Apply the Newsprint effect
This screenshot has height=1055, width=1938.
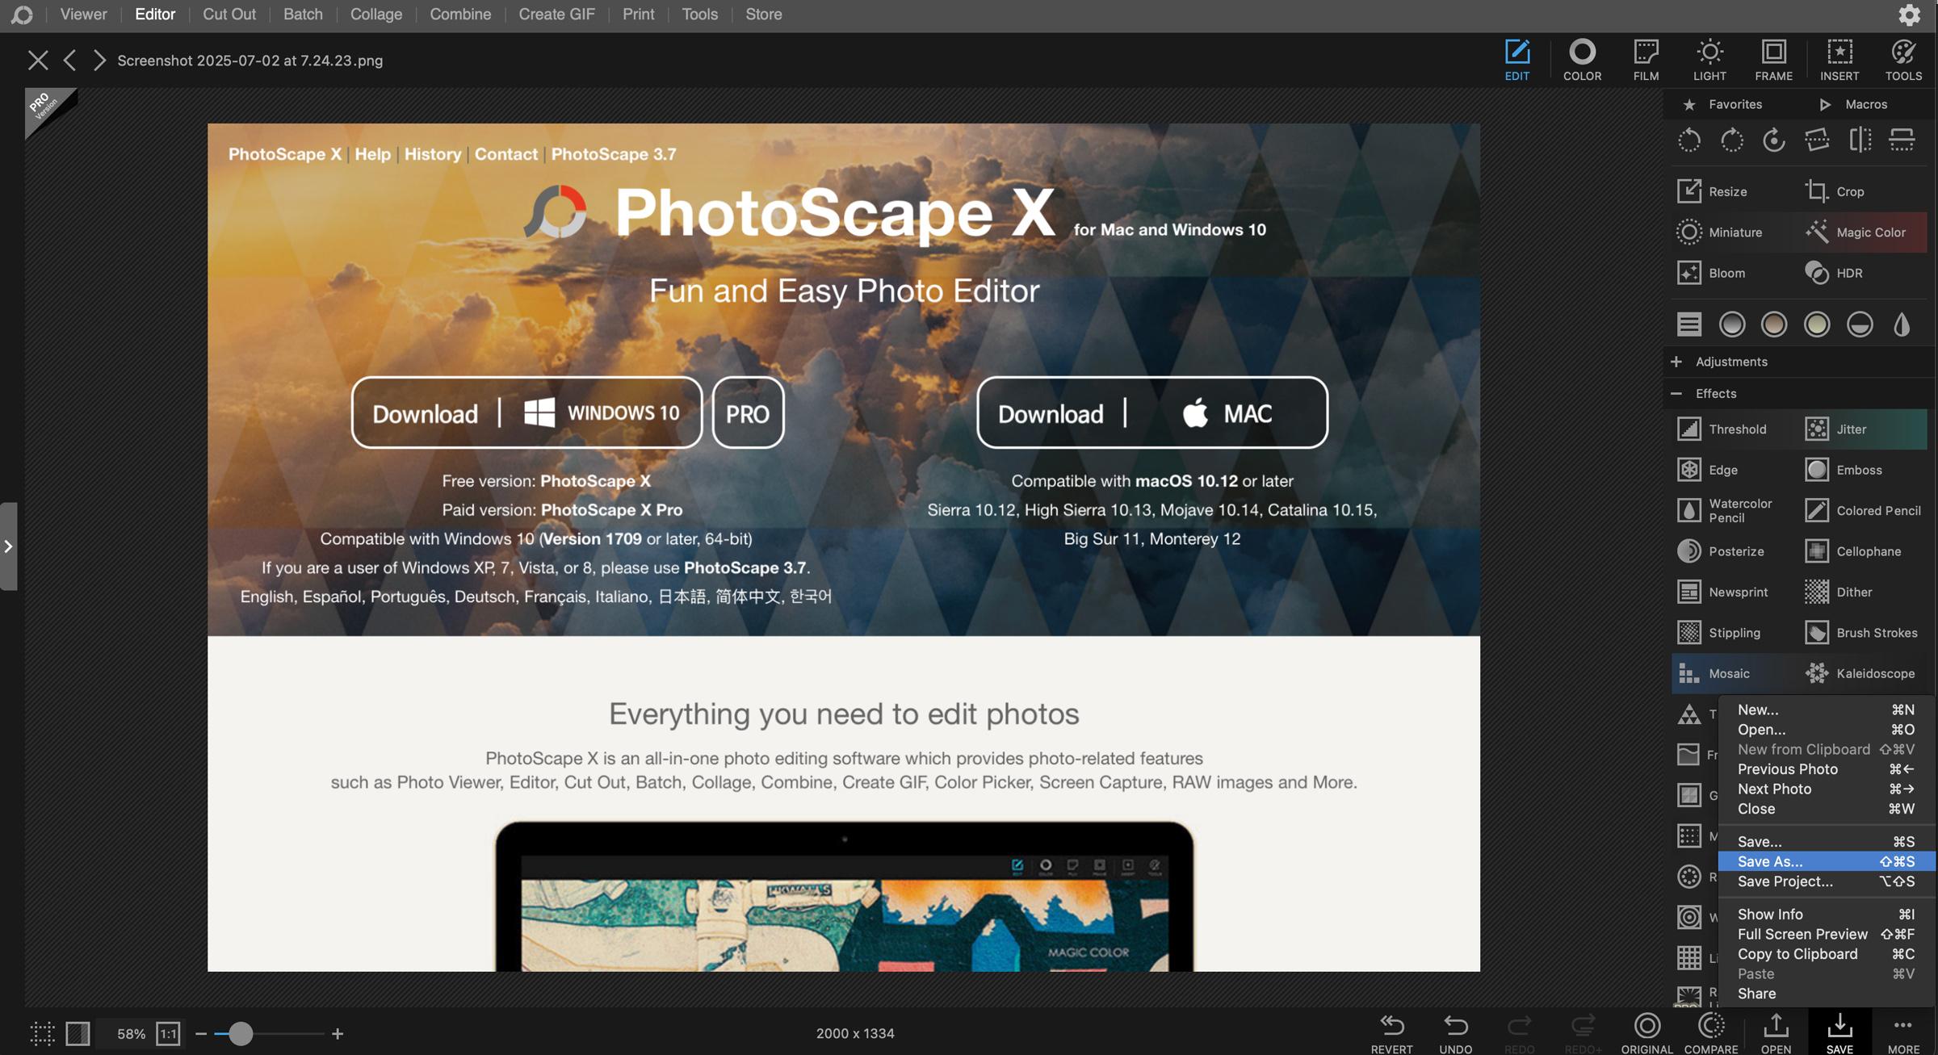click(1722, 592)
